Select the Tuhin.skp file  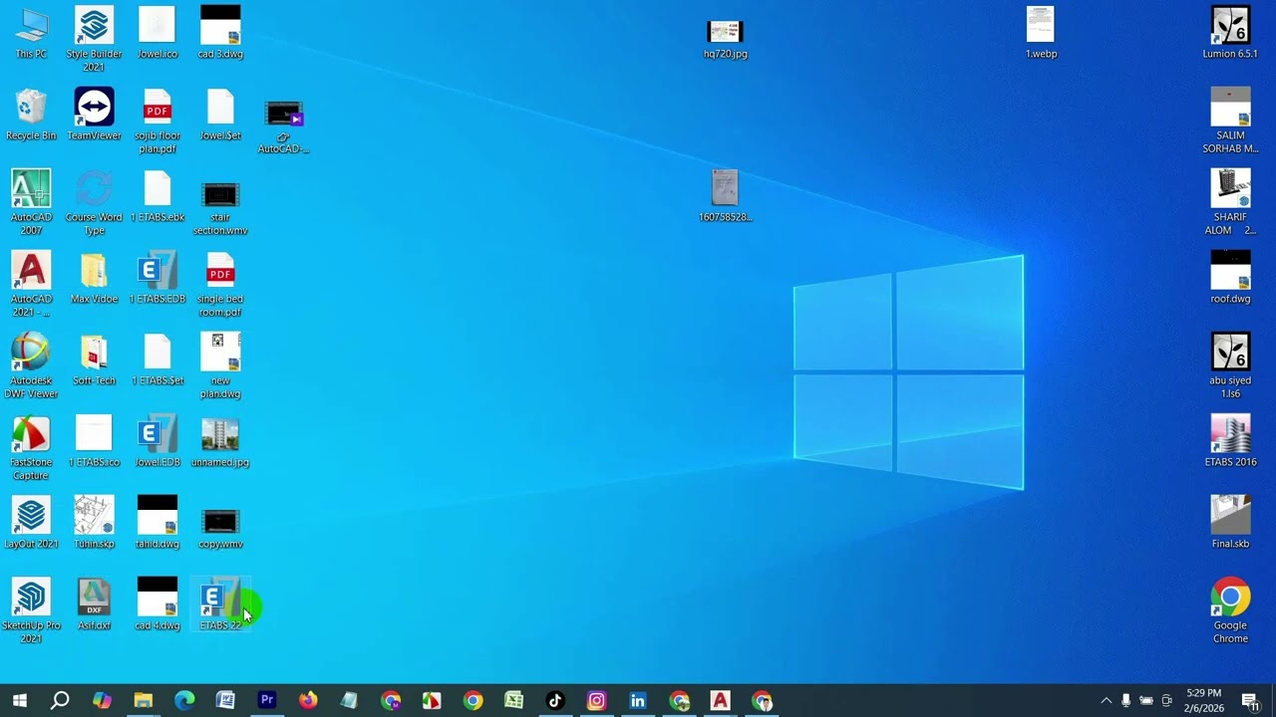tap(94, 523)
